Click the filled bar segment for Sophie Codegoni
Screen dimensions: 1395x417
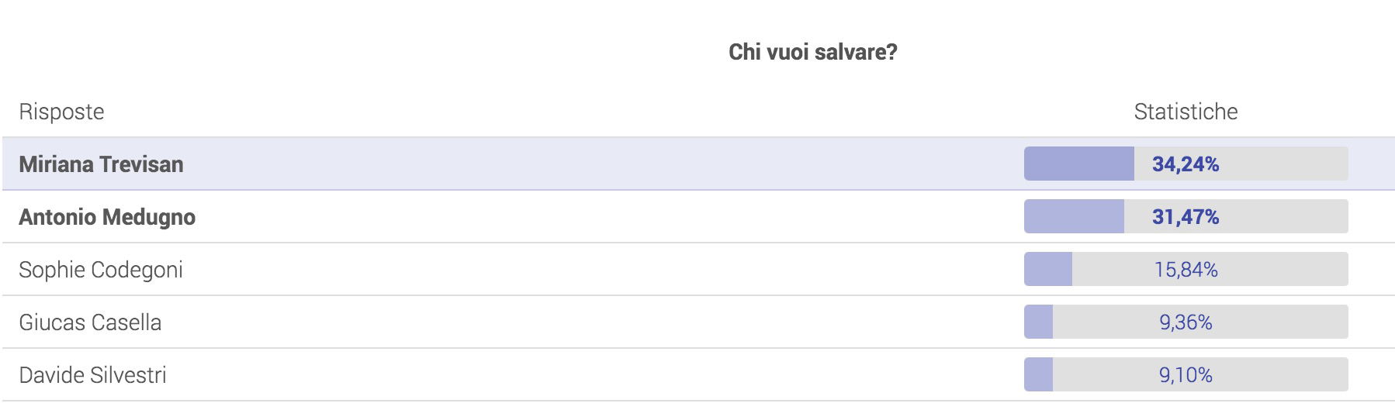pyautogui.click(x=1048, y=270)
